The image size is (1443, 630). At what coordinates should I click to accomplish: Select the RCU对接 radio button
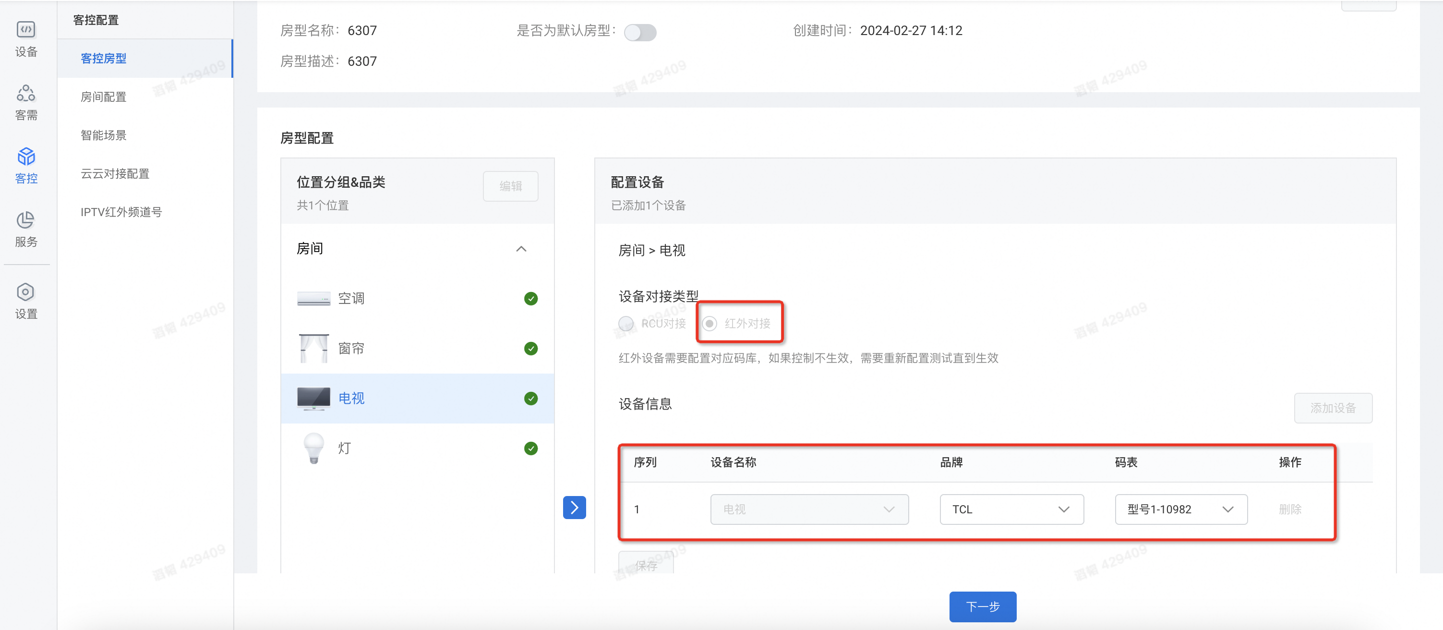625,324
